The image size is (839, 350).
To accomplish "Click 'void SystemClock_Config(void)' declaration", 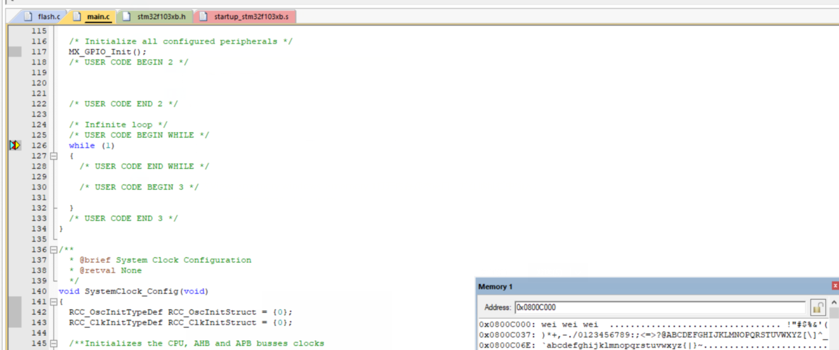I will point(133,291).
